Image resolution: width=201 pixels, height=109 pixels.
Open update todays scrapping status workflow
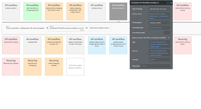[x=118, y=45]
